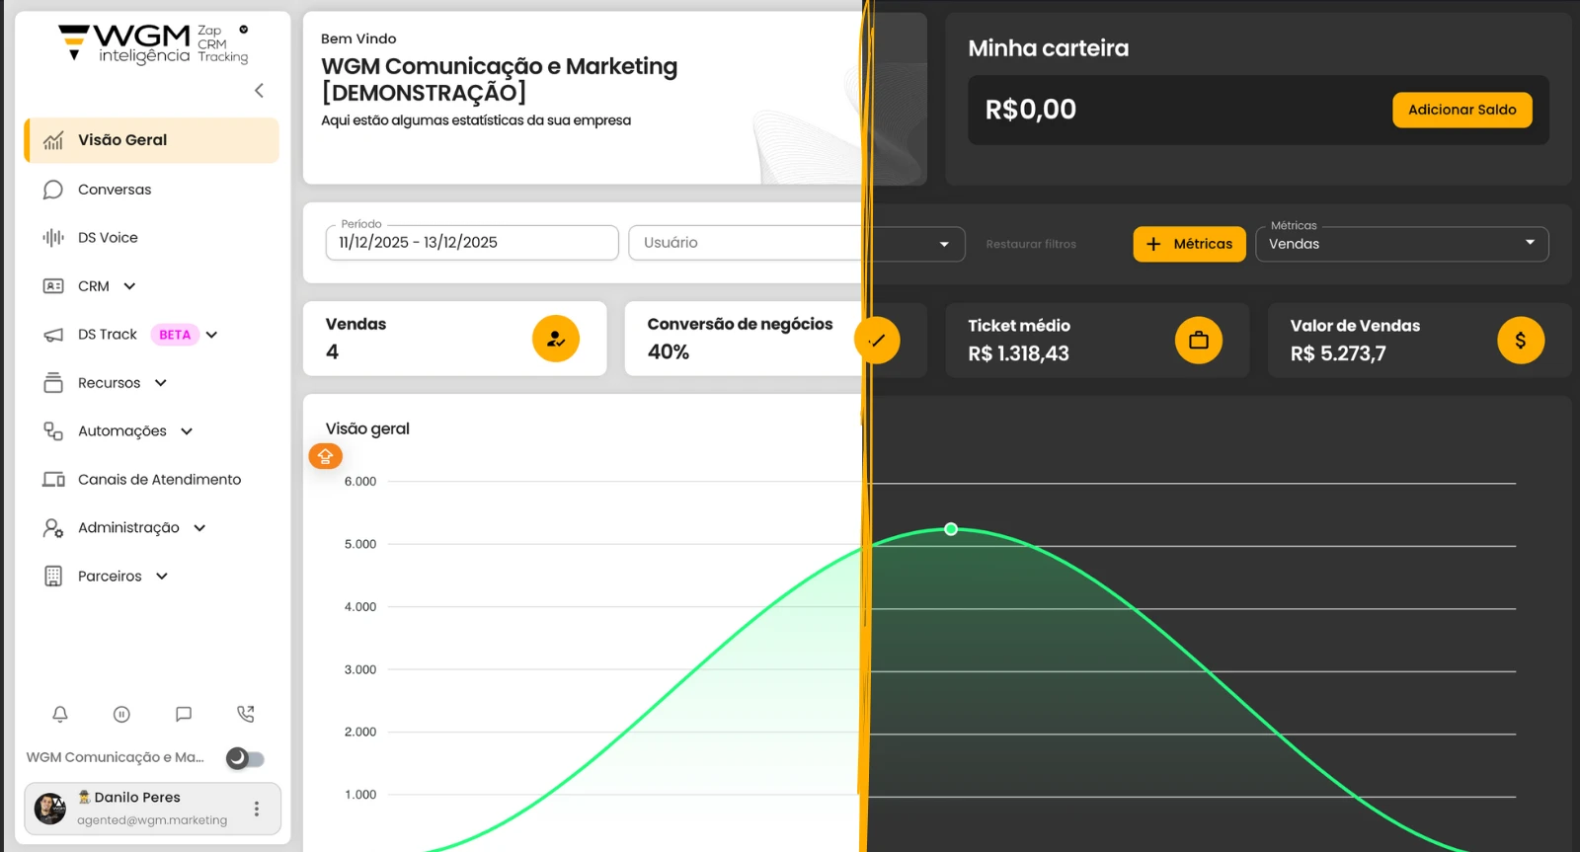
Task: Click the pause status icon in sidebar
Action: click(x=121, y=714)
